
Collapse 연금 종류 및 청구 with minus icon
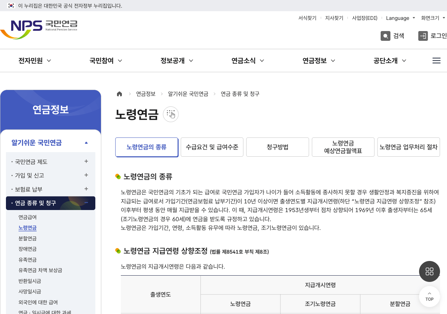point(86,203)
